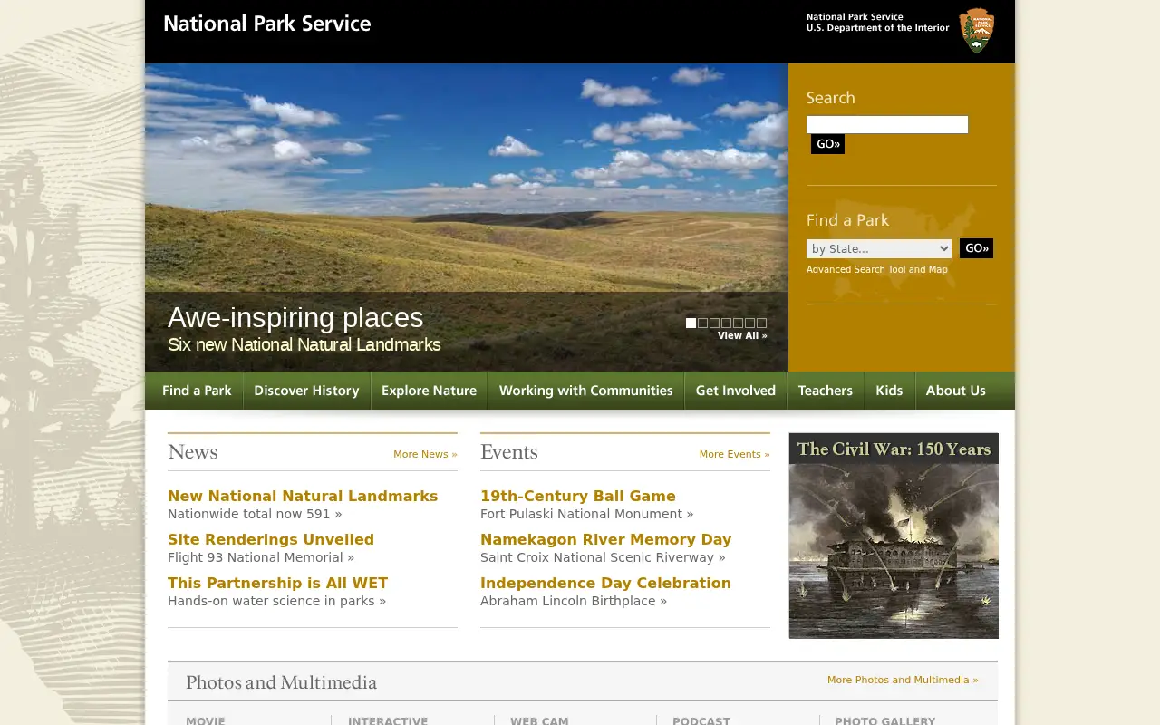Open the More Events link
The image size is (1160, 725).
click(x=734, y=454)
